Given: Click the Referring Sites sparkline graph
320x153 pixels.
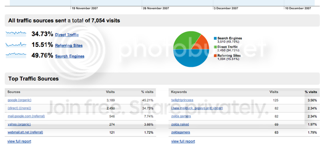Looking at the screenshot, I should click(16, 44).
